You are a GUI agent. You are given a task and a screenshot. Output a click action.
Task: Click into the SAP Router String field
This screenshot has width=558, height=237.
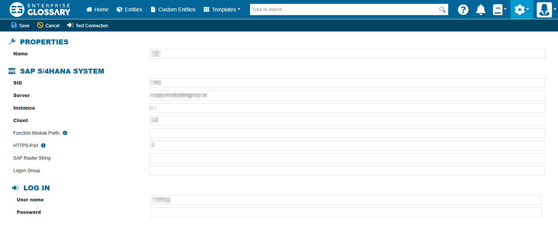pyautogui.click(x=347, y=158)
